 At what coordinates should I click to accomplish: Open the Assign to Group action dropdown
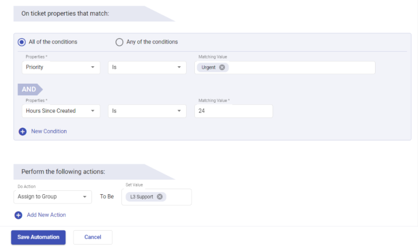pyautogui.click(x=53, y=197)
